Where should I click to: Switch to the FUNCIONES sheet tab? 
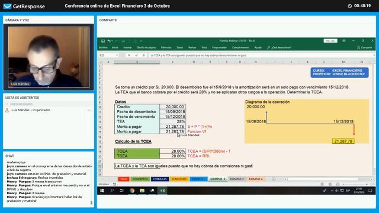[x=179, y=179]
